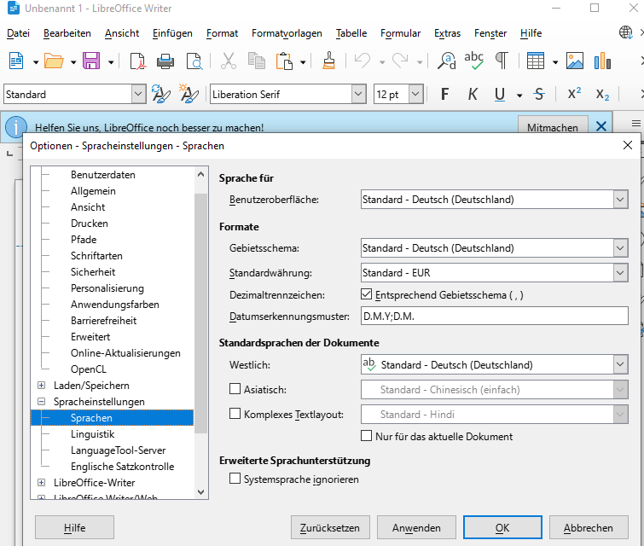The image size is (644, 546).
Task: Click the Paste clipboard icon
Action: pos(284,61)
